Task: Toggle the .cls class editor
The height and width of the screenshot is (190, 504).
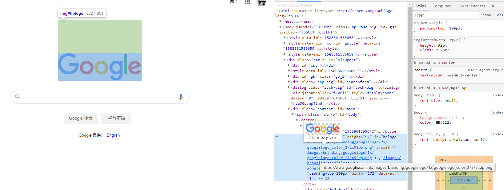Action: point(499,15)
